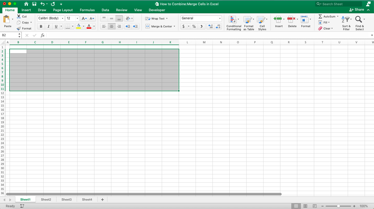
Task: Open the Page Layout ribbon tab
Action: click(63, 10)
